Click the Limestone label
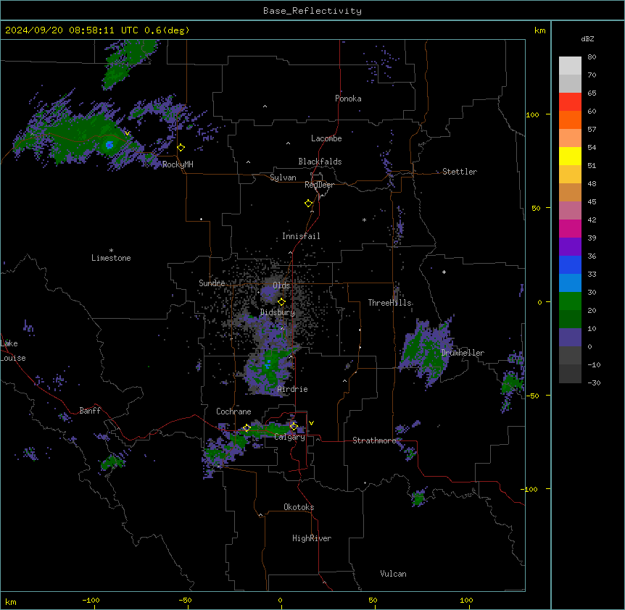The width and height of the screenshot is (625, 610). [x=111, y=258]
